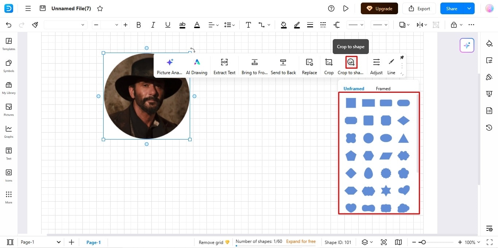Toggle underline formatting

click(168, 25)
